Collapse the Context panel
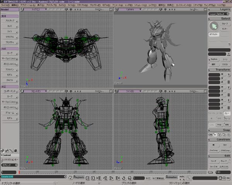This screenshot has height=185, width=232. click(2, 155)
